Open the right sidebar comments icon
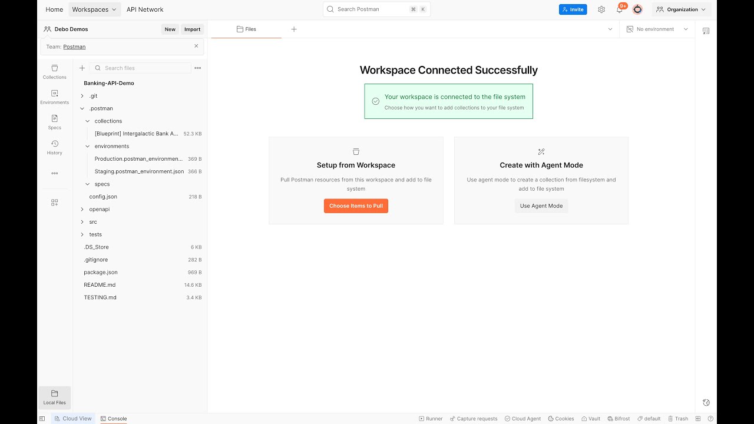 click(x=706, y=31)
